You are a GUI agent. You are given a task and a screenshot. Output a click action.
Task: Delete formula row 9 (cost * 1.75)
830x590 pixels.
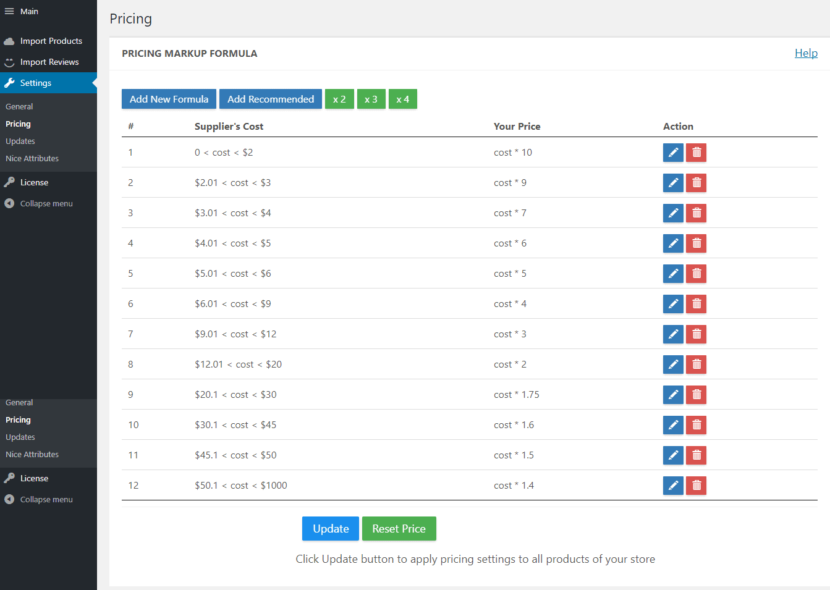pyautogui.click(x=697, y=395)
